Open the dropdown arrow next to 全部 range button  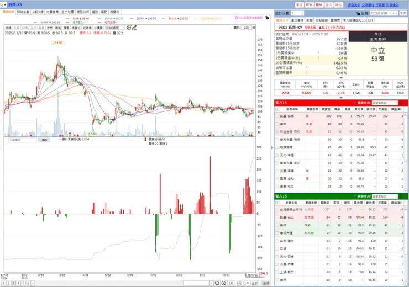(260, 283)
